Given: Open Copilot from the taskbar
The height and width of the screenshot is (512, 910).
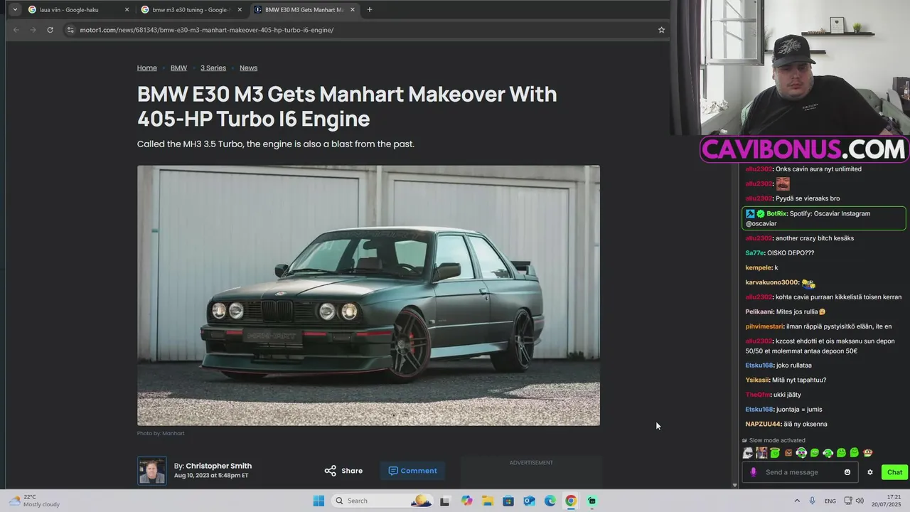Looking at the screenshot, I should click(466, 501).
